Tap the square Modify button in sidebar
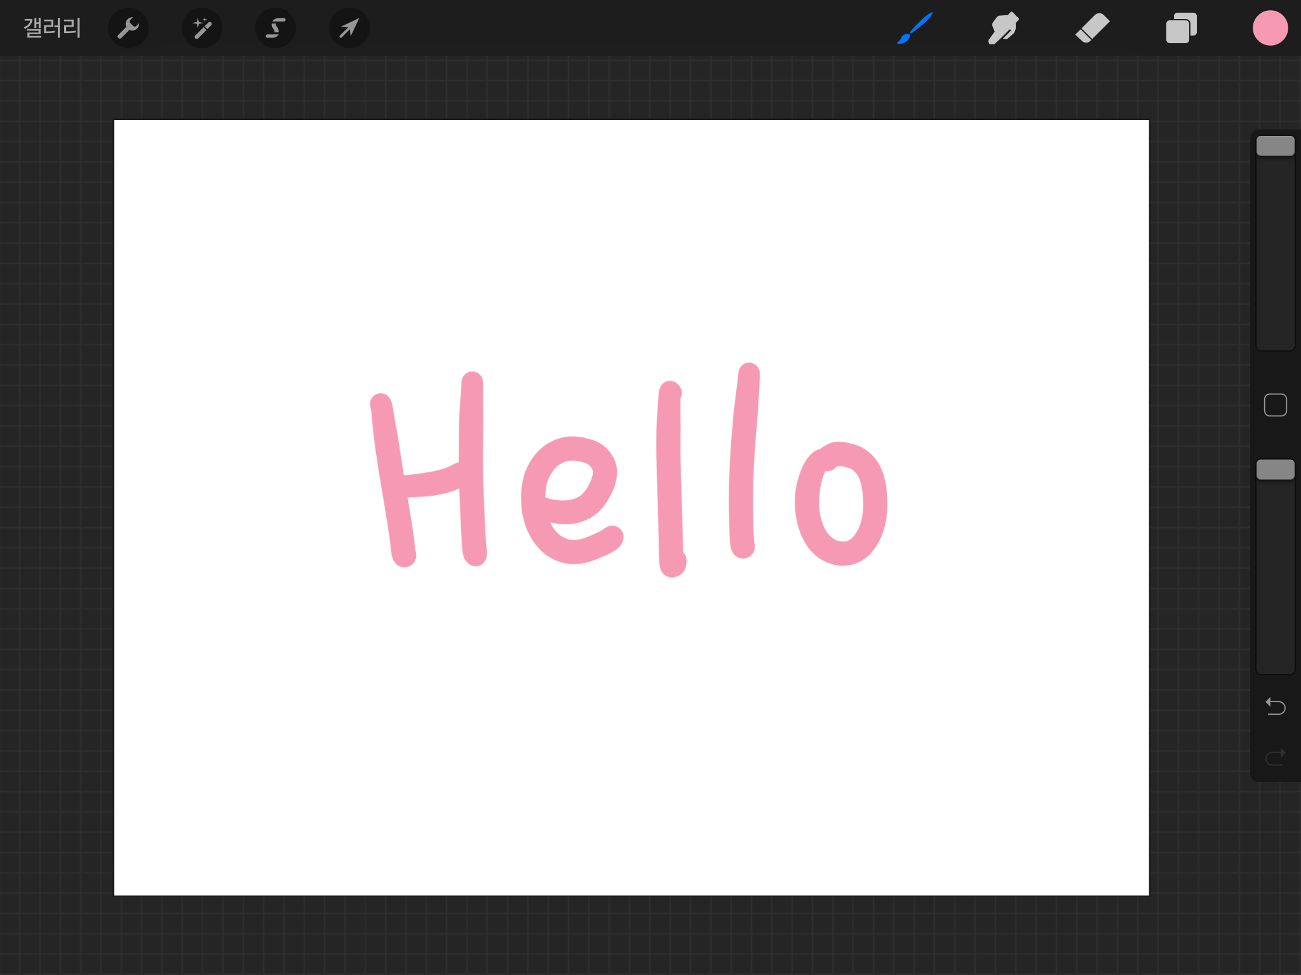 pyautogui.click(x=1275, y=405)
